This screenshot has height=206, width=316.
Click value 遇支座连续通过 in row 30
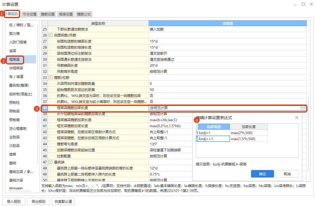click(x=228, y=60)
